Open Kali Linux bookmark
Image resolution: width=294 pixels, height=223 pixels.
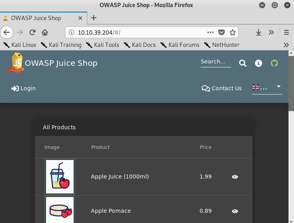(20, 45)
